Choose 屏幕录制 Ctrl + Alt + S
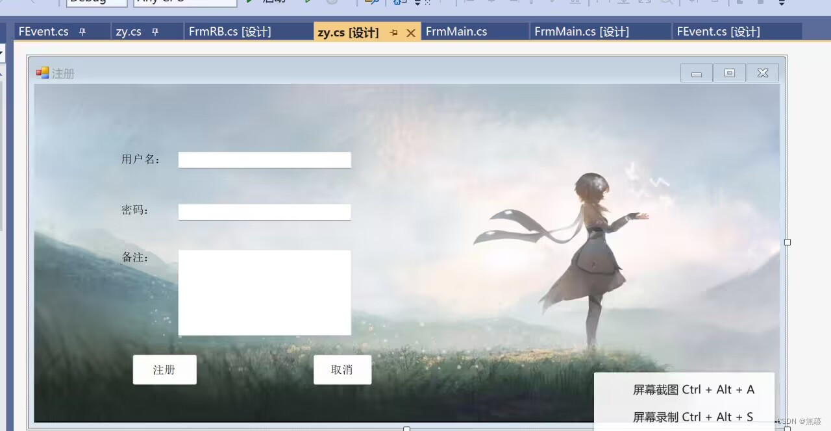This screenshot has height=431, width=831. click(x=693, y=417)
